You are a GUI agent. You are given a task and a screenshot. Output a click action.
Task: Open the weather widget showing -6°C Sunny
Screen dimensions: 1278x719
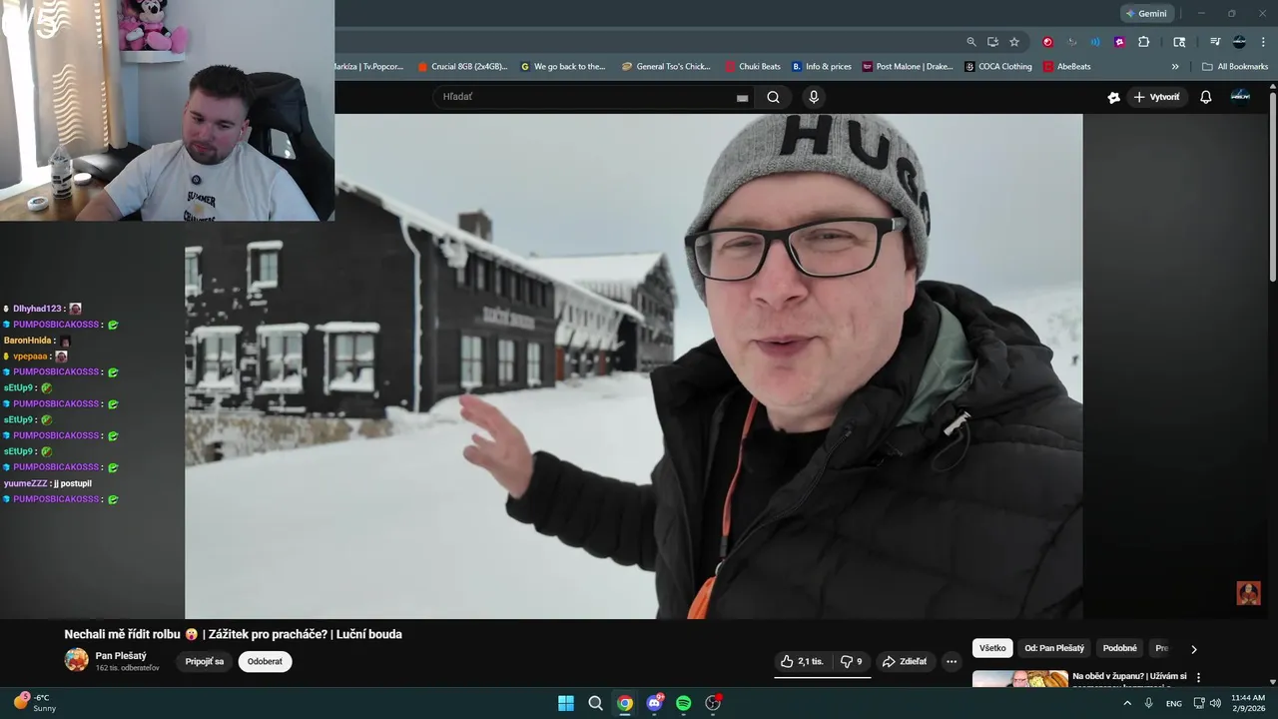click(35, 703)
